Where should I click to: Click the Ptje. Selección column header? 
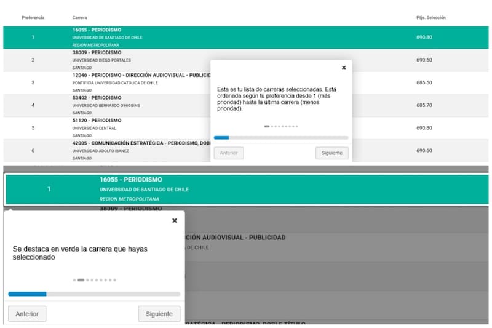click(430, 18)
